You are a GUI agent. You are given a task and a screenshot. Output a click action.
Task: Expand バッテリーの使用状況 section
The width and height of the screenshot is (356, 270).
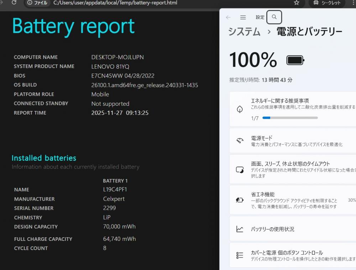[x=293, y=229]
